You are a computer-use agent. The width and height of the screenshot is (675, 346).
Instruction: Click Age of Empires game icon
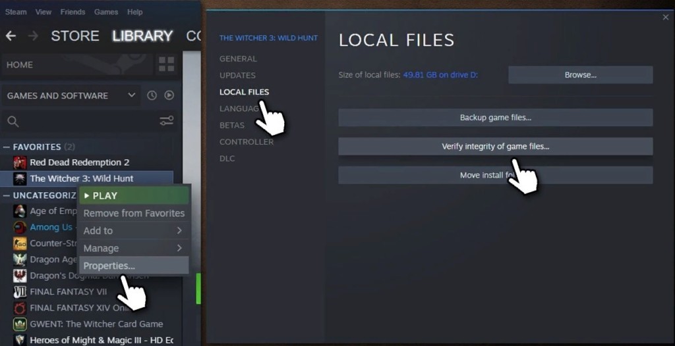click(x=20, y=211)
